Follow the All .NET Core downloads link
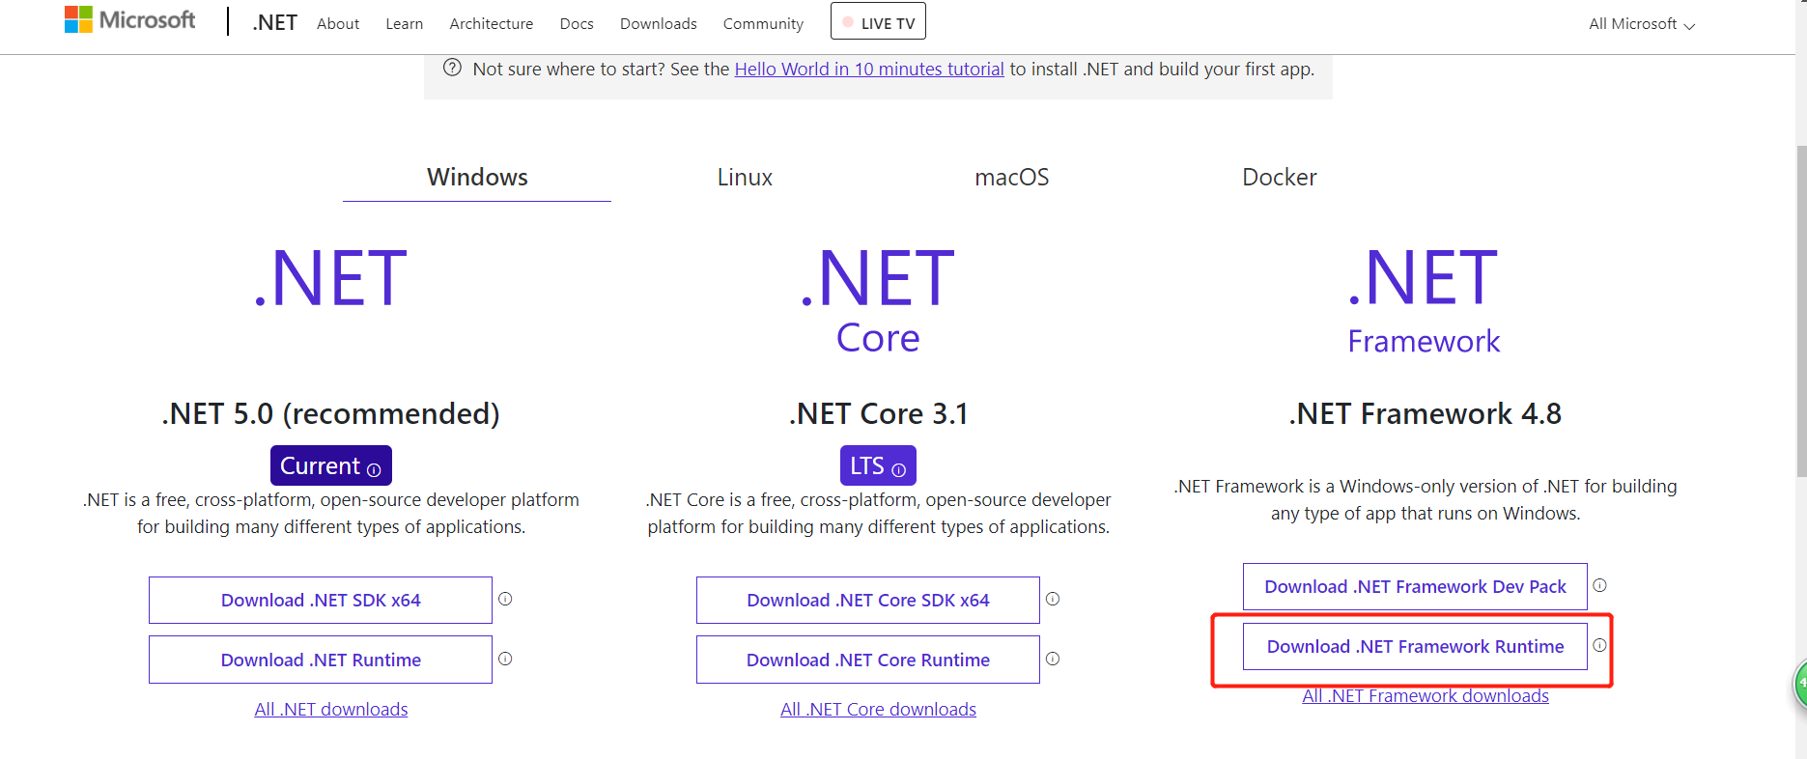 (x=878, y=710)
